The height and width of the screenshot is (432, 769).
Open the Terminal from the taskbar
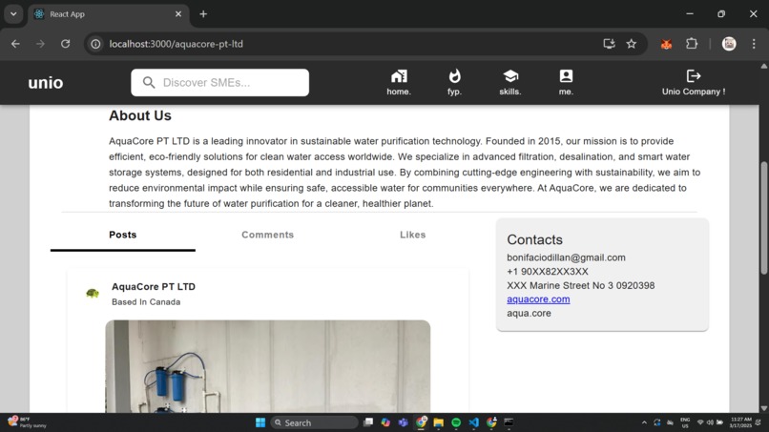[509, 422]
